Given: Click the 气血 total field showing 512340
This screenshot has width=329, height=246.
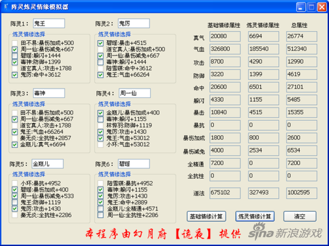Looking at the screenshot, I should coord(301,49).
